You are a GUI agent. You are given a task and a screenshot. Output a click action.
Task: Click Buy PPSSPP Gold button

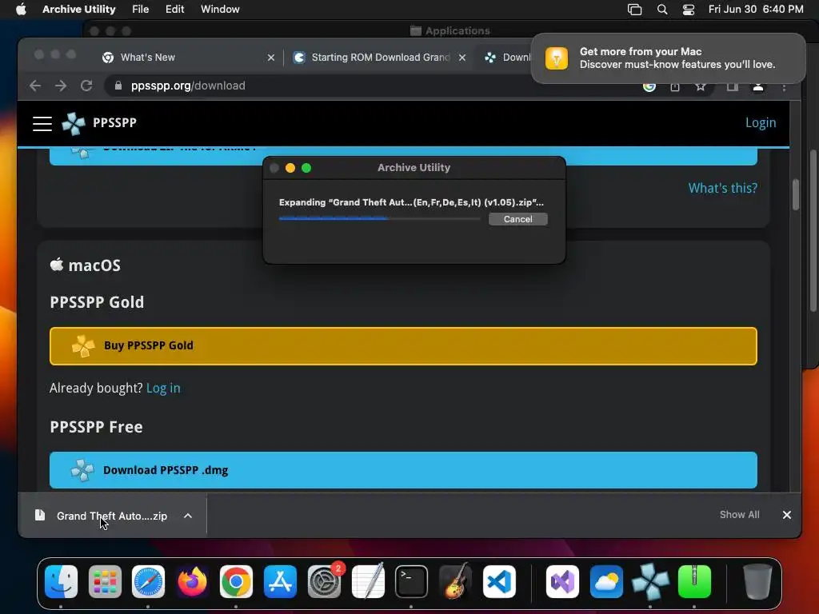403,346
